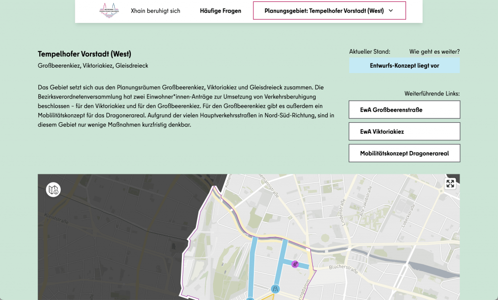Go to Xhain beruhigt sich home
Screen dimensions: 498x300
tap(155, 11)
